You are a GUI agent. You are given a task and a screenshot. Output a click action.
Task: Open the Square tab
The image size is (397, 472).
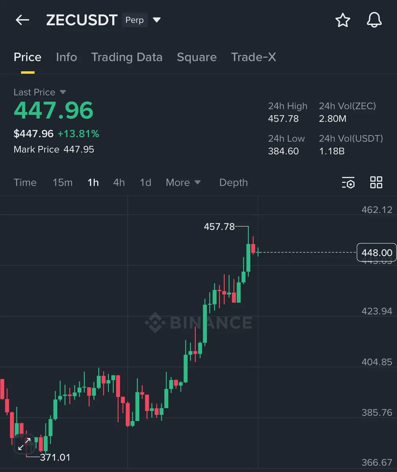click(197, 57)
